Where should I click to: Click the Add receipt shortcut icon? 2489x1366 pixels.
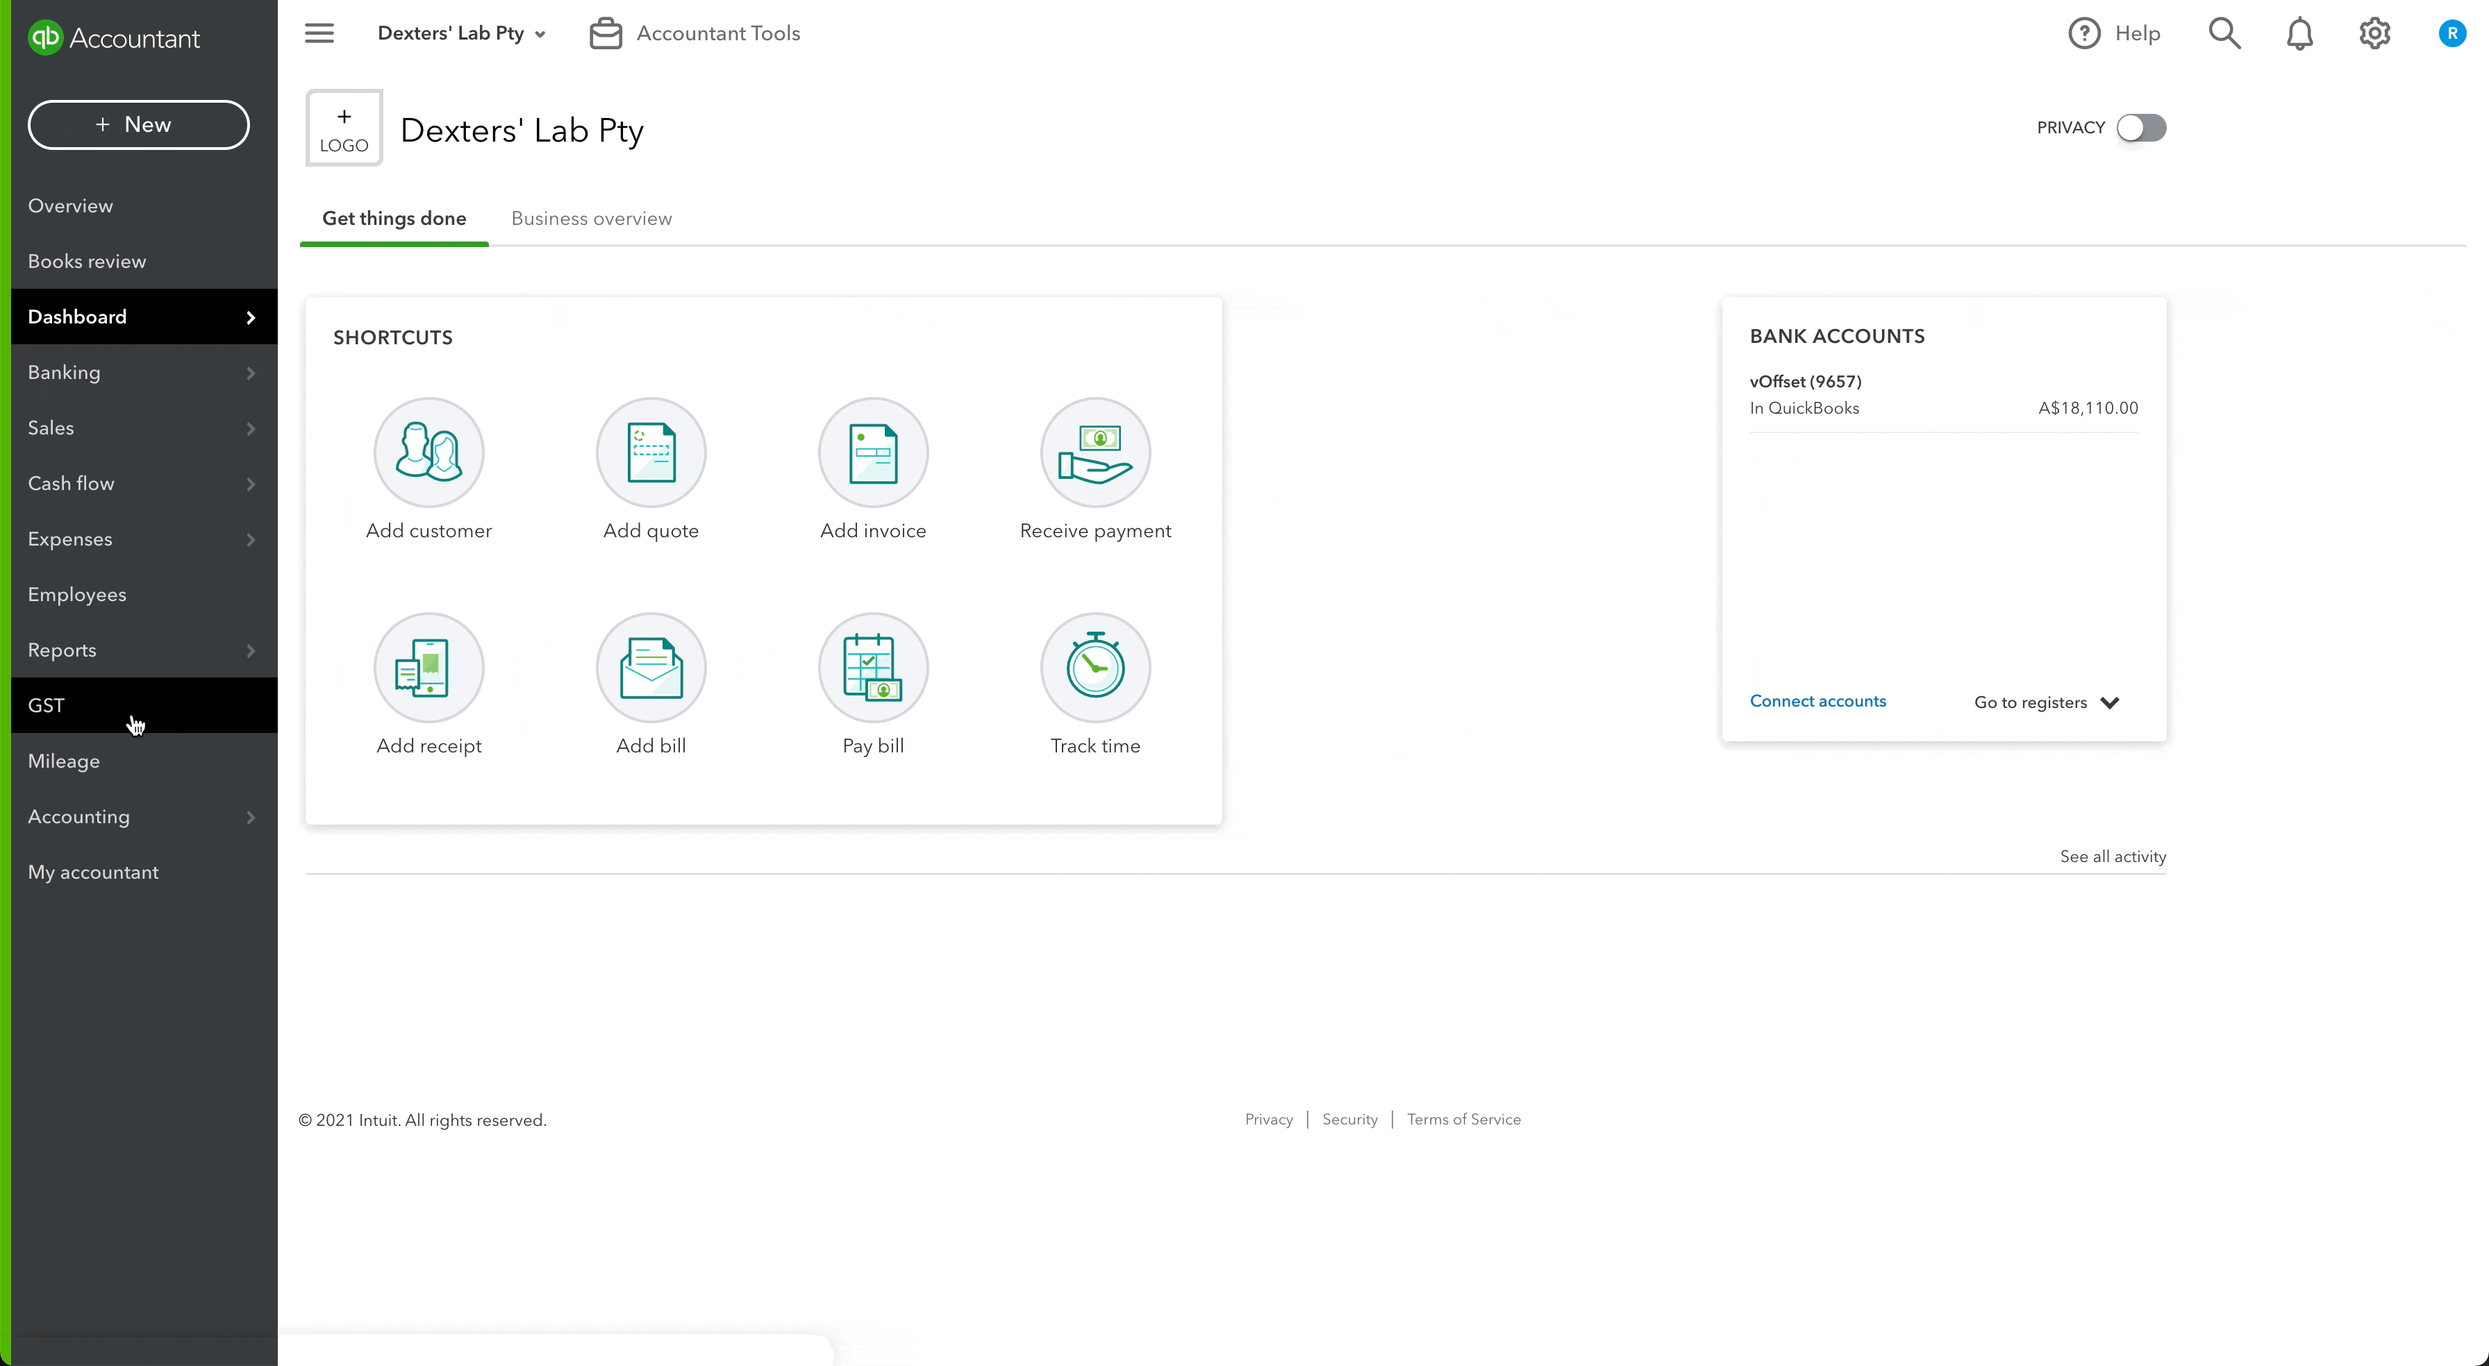(x=428, y=668)
